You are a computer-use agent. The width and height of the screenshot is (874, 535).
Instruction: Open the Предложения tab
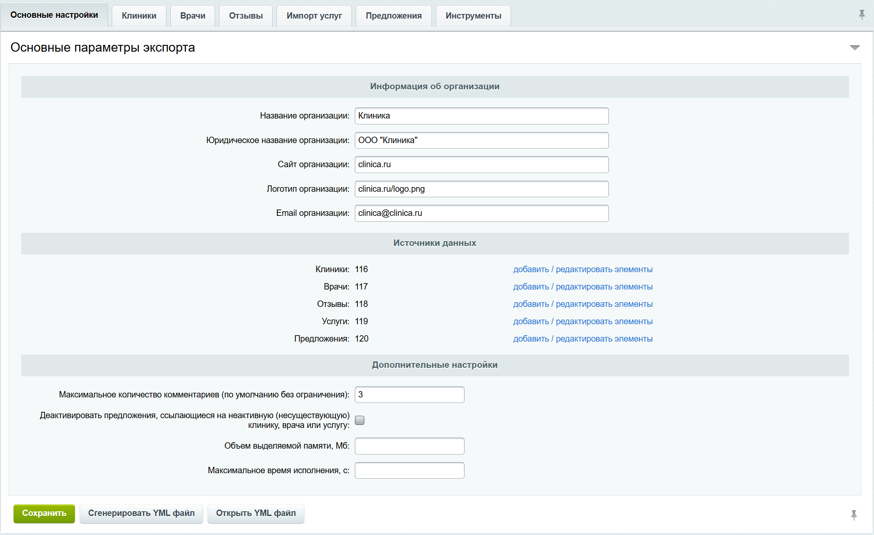[x=393, y=16]
